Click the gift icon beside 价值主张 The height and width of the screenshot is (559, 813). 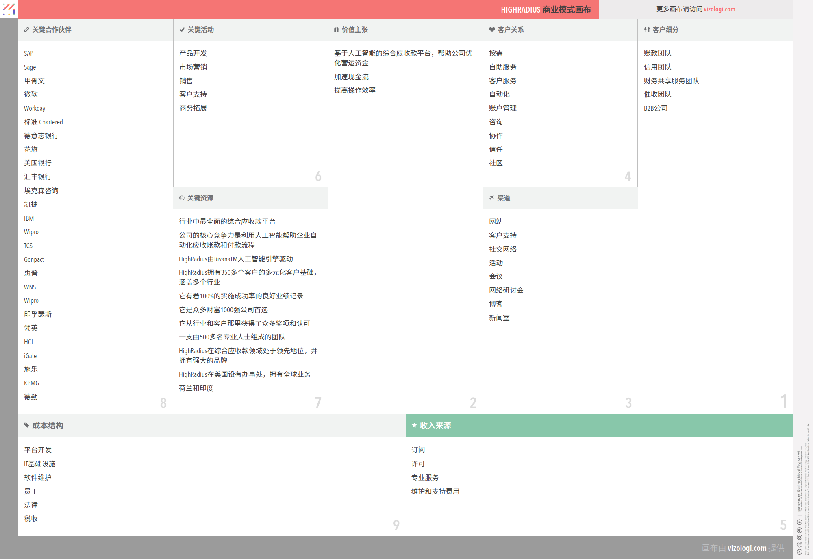coord(336,30)
